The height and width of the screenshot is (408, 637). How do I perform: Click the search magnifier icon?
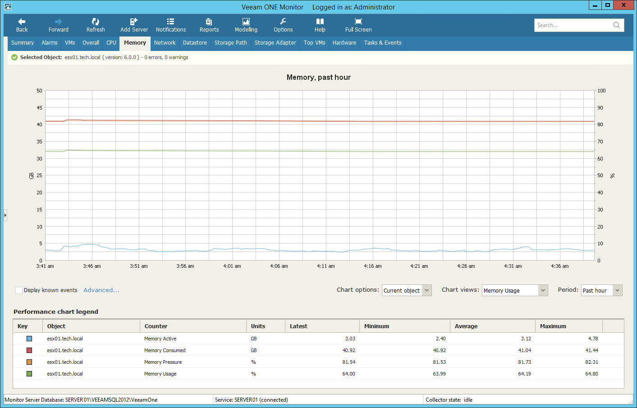coord(617,25)
